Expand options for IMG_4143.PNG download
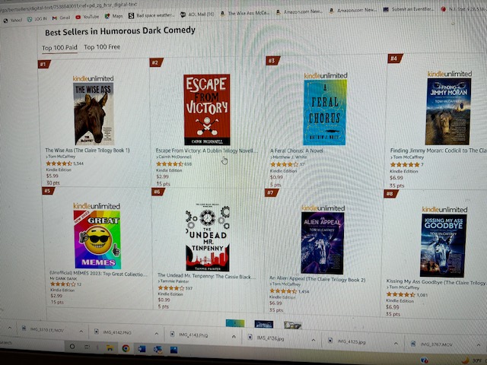Screen dimensions: 487x365 coord(234,336)
